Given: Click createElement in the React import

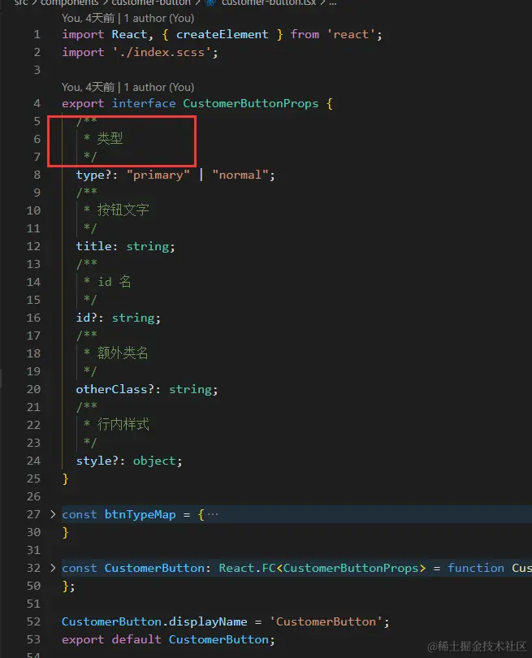Looking at the screenshot, I should click(x=222, y=34).
